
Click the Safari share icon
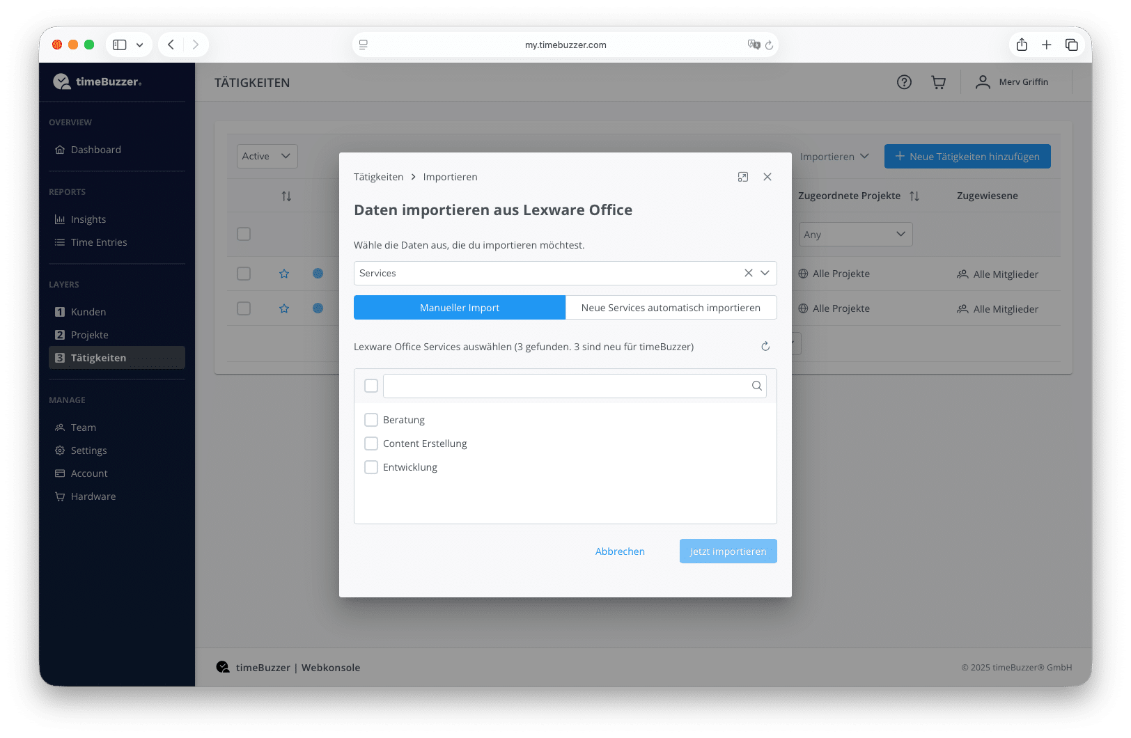[1022, 45]
